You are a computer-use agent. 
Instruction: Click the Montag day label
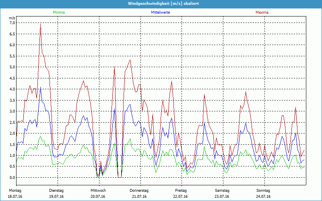tap(15, 191)
